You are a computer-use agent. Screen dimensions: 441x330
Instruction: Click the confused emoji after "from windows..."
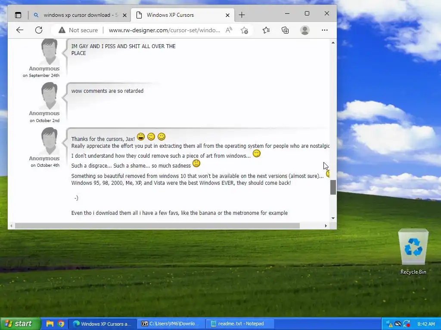[x=257, y=153]
